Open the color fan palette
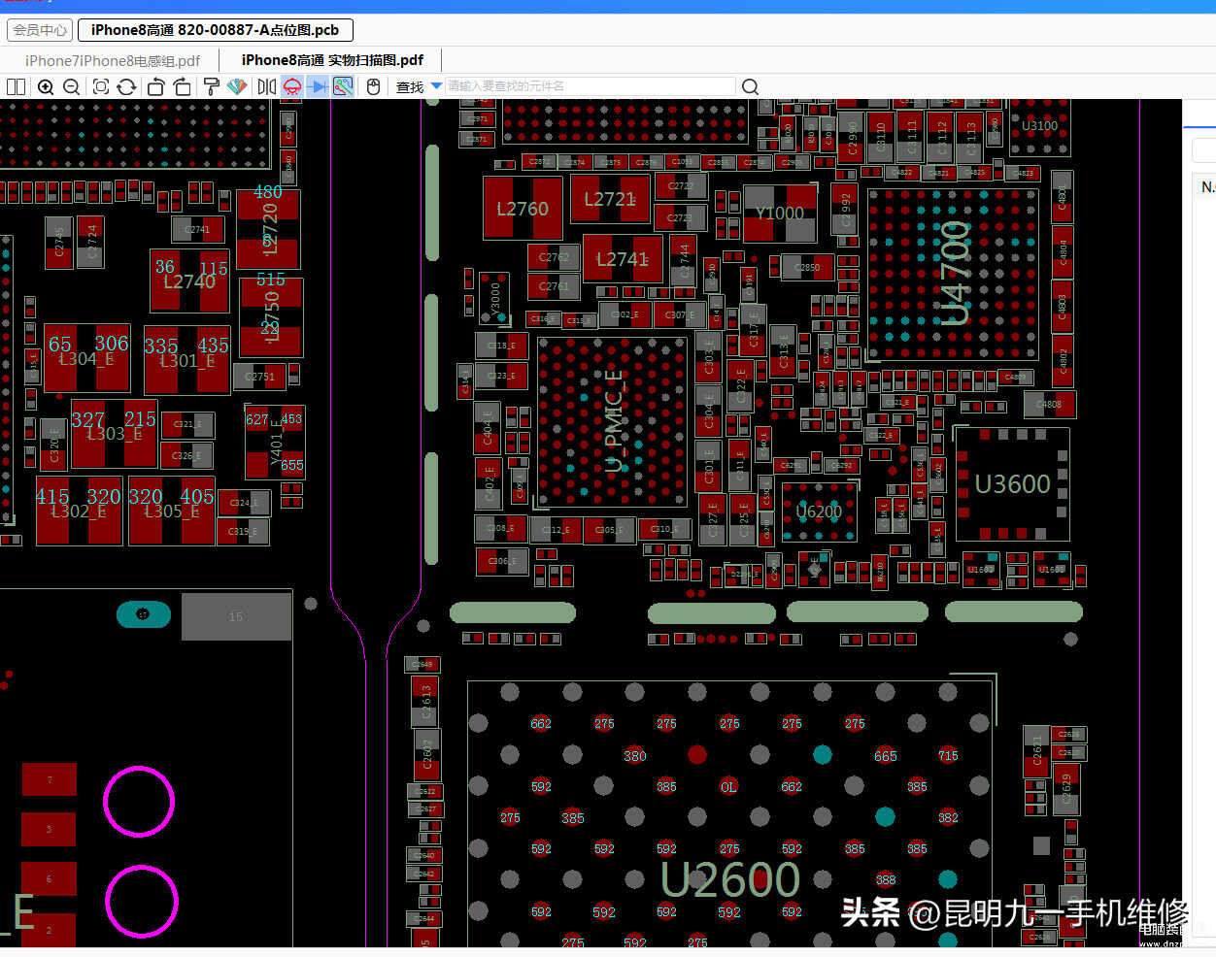Screen dimensions: 1216x957 pos(237,87)
